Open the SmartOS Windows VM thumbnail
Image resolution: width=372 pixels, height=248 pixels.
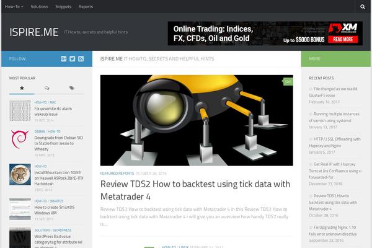point(20,209)
